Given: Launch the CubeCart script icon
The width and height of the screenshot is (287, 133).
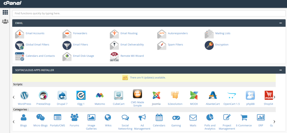Looking at the screenshot, I should pos(119,95).
